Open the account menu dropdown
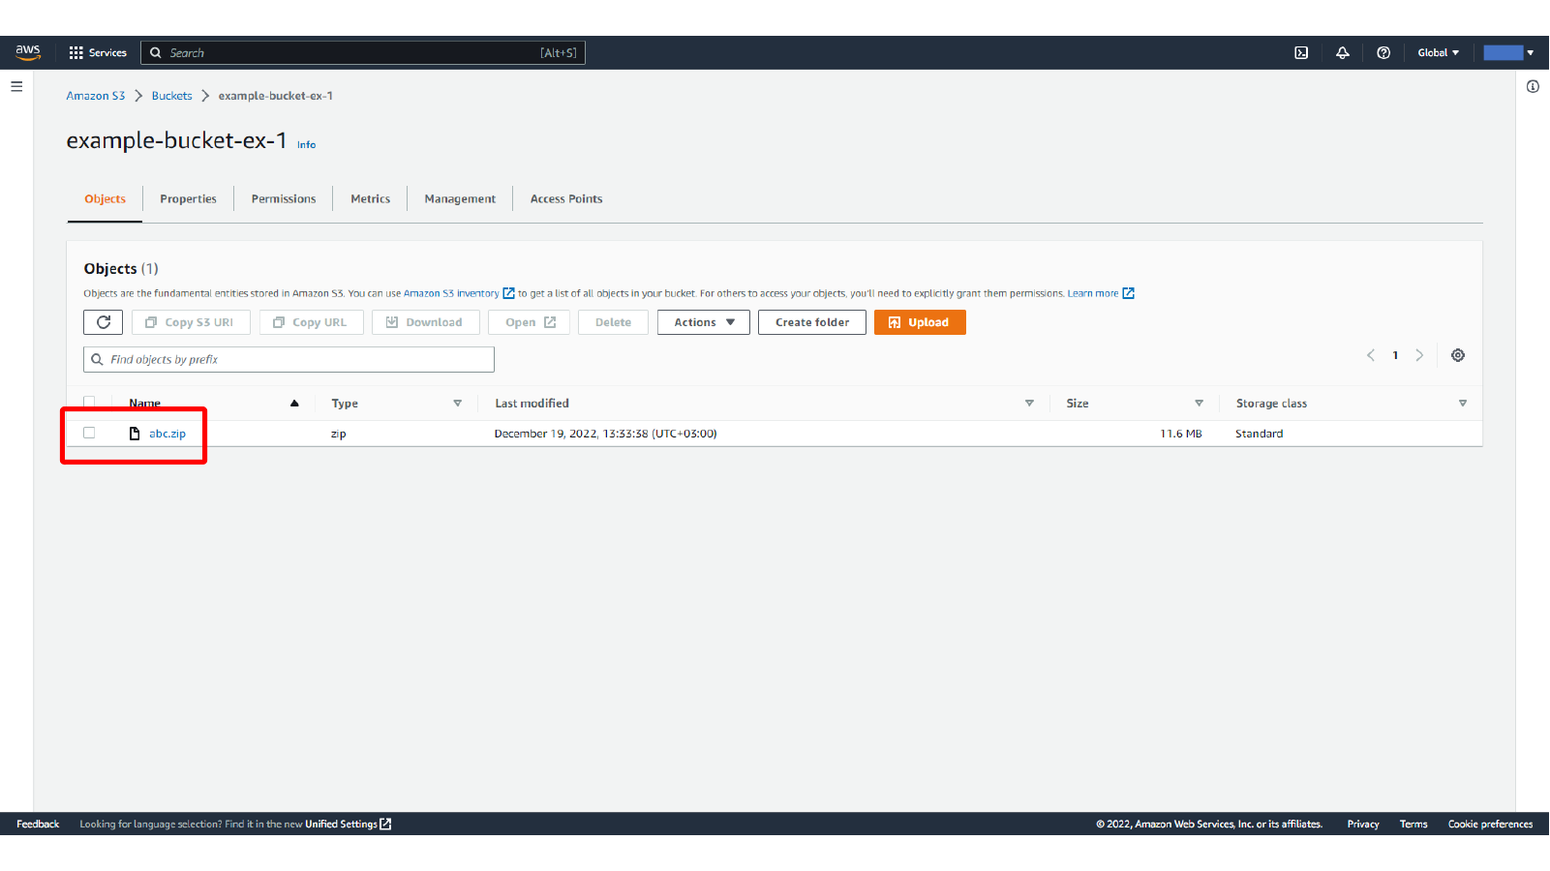 [1508, 52]
